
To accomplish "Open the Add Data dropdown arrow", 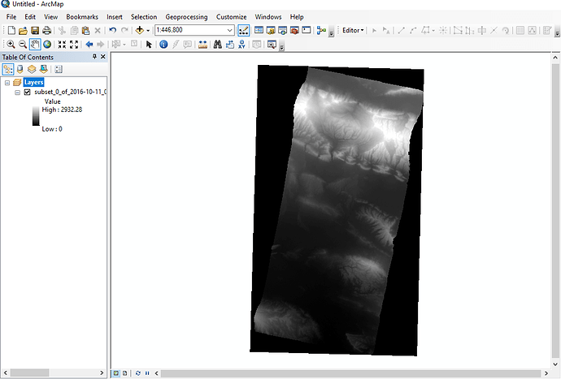I will click(x=148, y=31).
